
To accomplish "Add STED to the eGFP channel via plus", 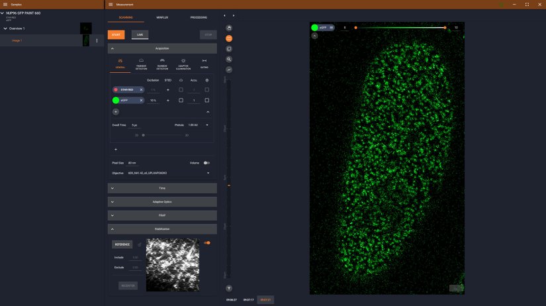I will tap(168, 101).
